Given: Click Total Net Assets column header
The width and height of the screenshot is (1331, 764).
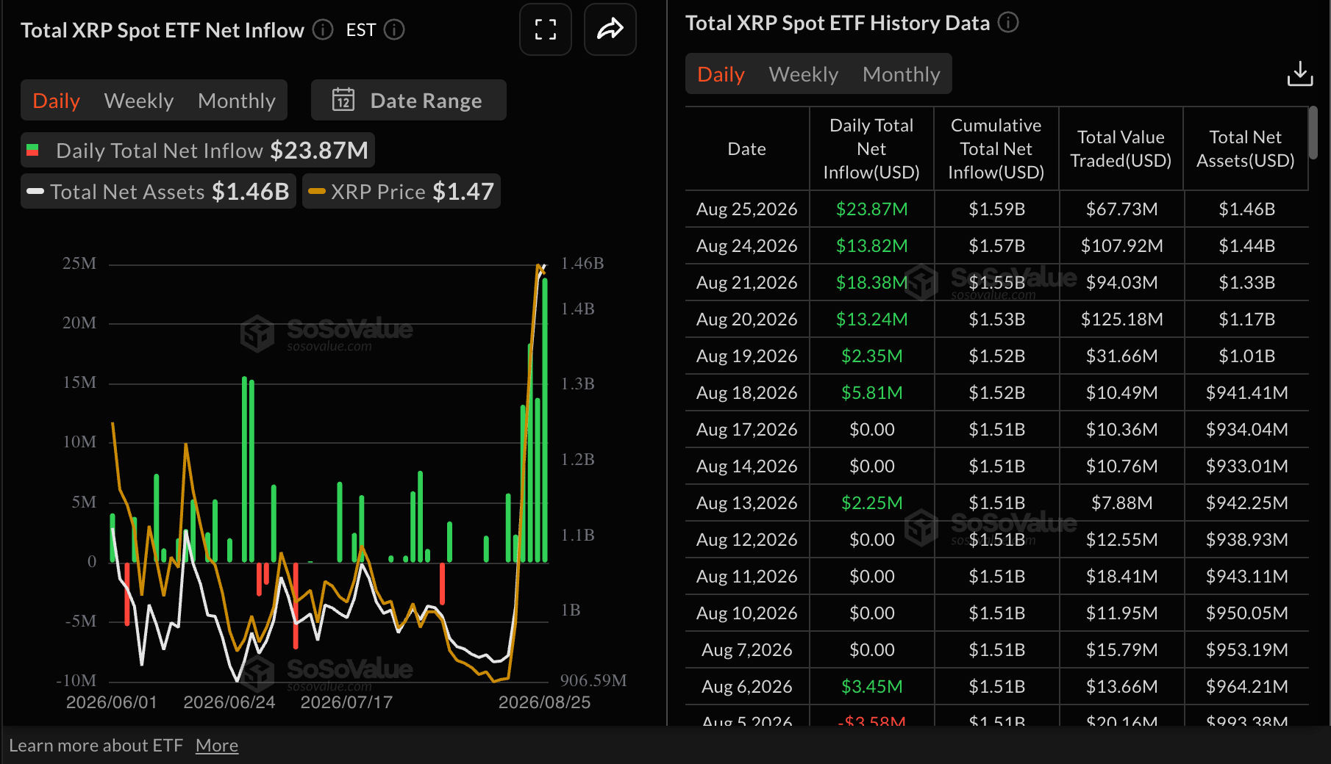Looking at the screenshot, I should click(x=1246, y=148).
